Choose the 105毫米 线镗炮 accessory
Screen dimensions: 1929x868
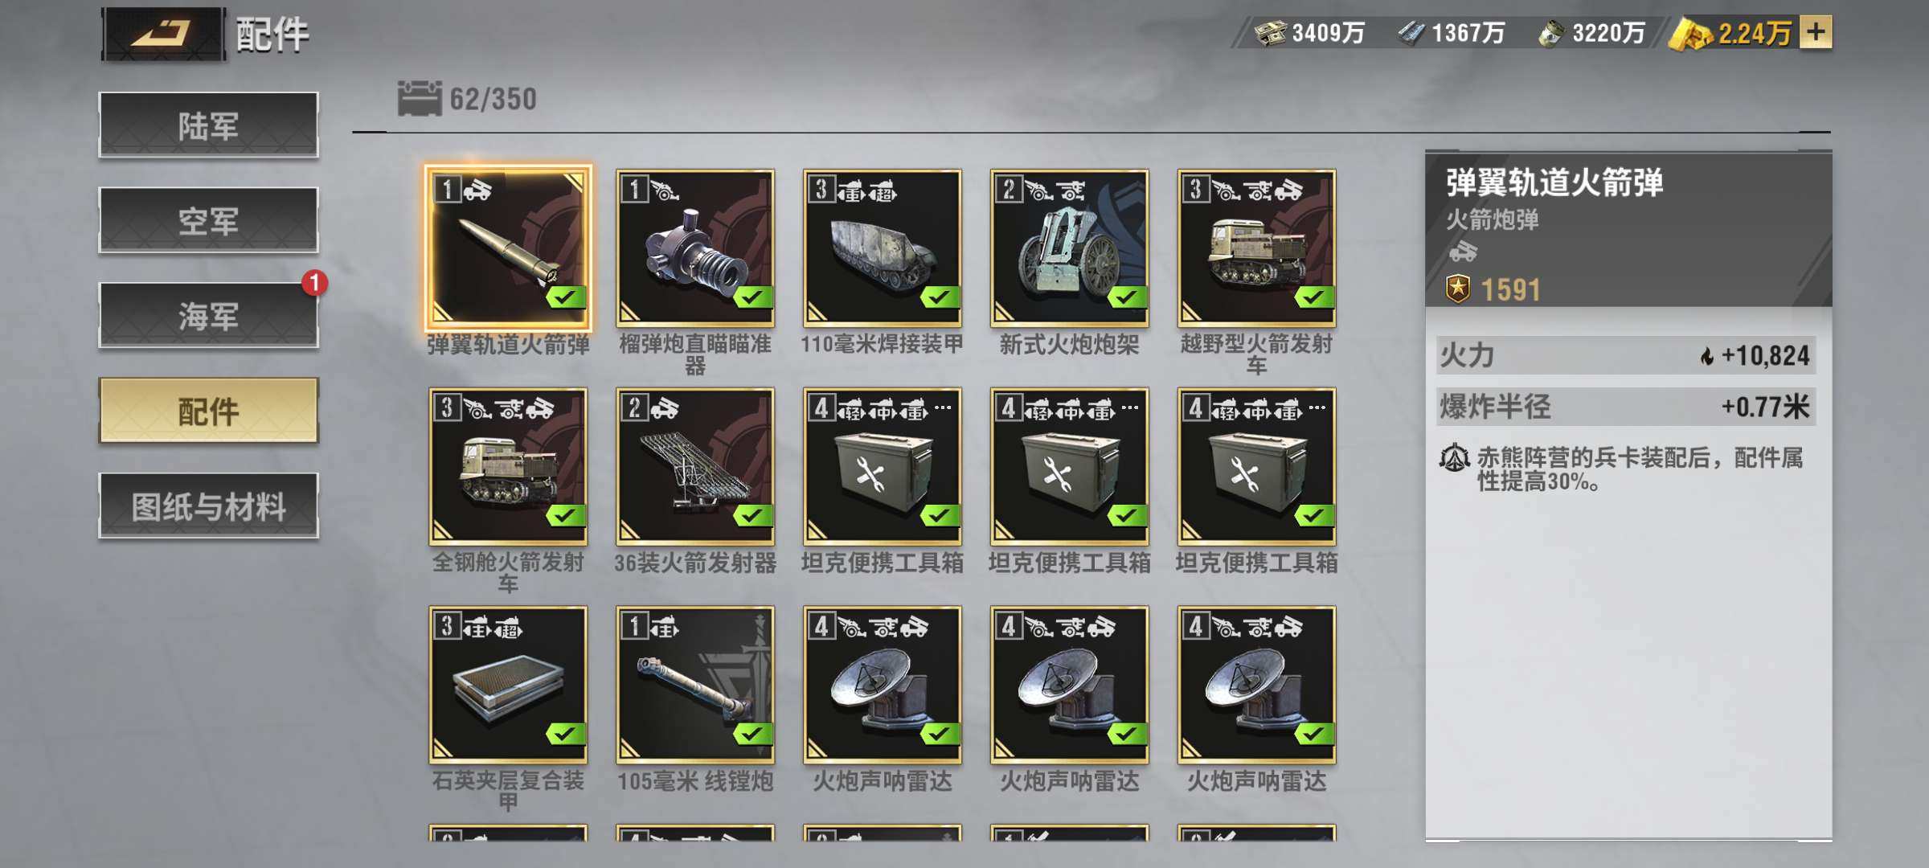695,685
